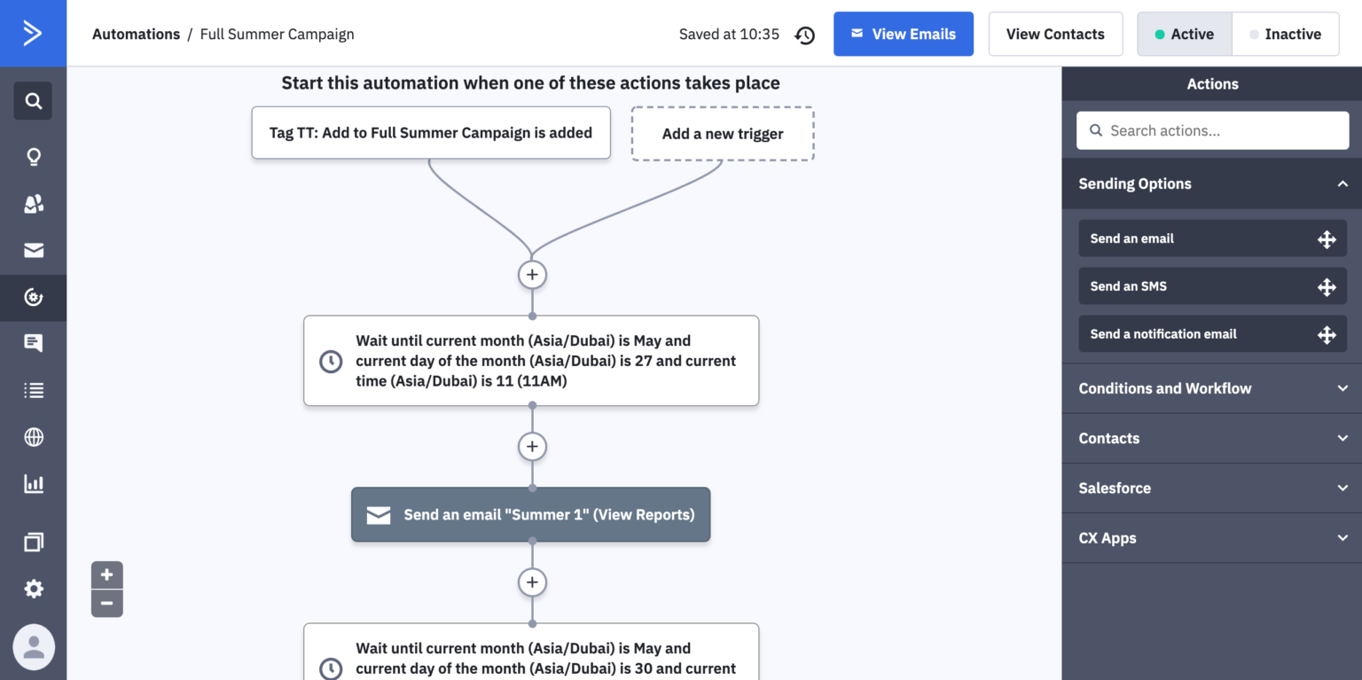This screenshot has height=680, width=1362.
Task: Open the lightbulb ideas icon in sidebar
Action: pyautogui.click(x=33, y=157)
